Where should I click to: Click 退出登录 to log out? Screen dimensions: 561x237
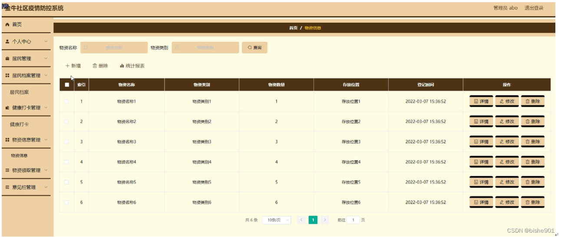(x=534, y=8)
